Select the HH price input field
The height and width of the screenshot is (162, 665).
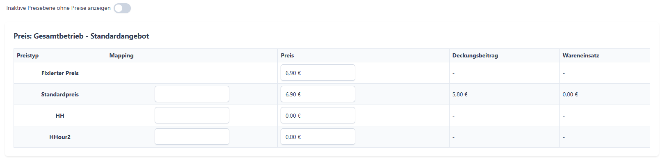318,115
